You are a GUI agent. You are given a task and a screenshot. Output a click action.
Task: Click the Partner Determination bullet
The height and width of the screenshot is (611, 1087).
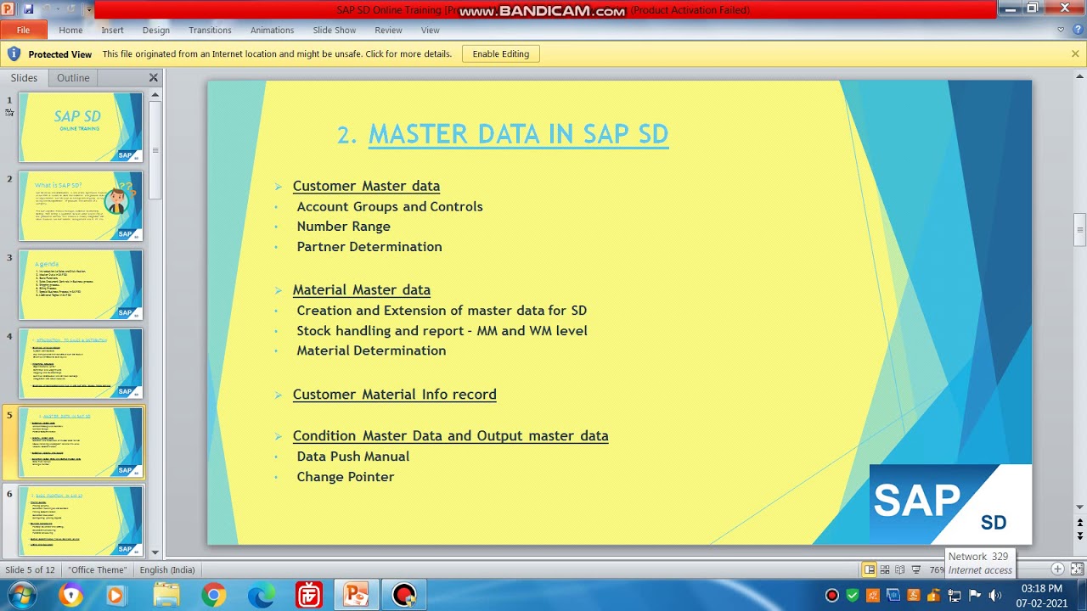(369, 246)
